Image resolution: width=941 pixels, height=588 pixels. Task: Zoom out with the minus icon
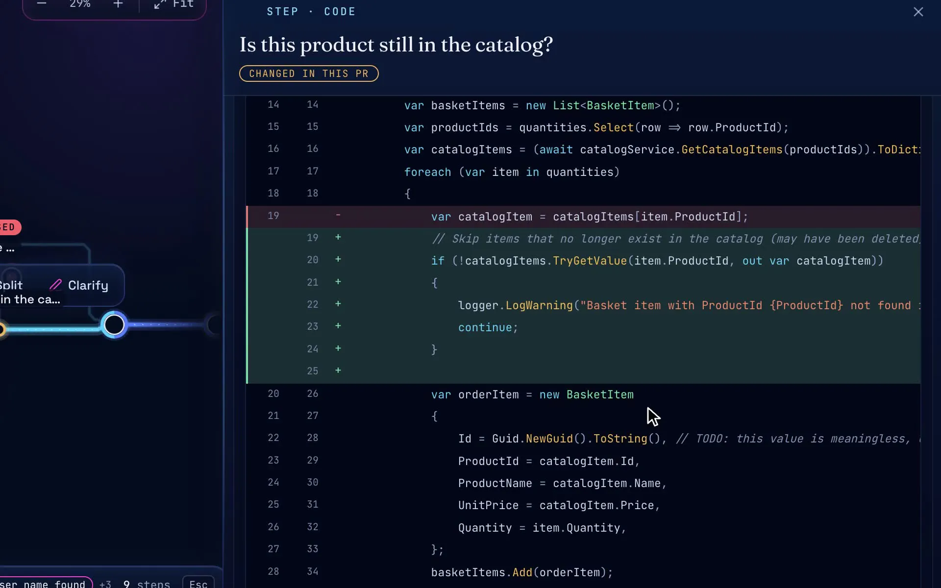pos(42,4)
